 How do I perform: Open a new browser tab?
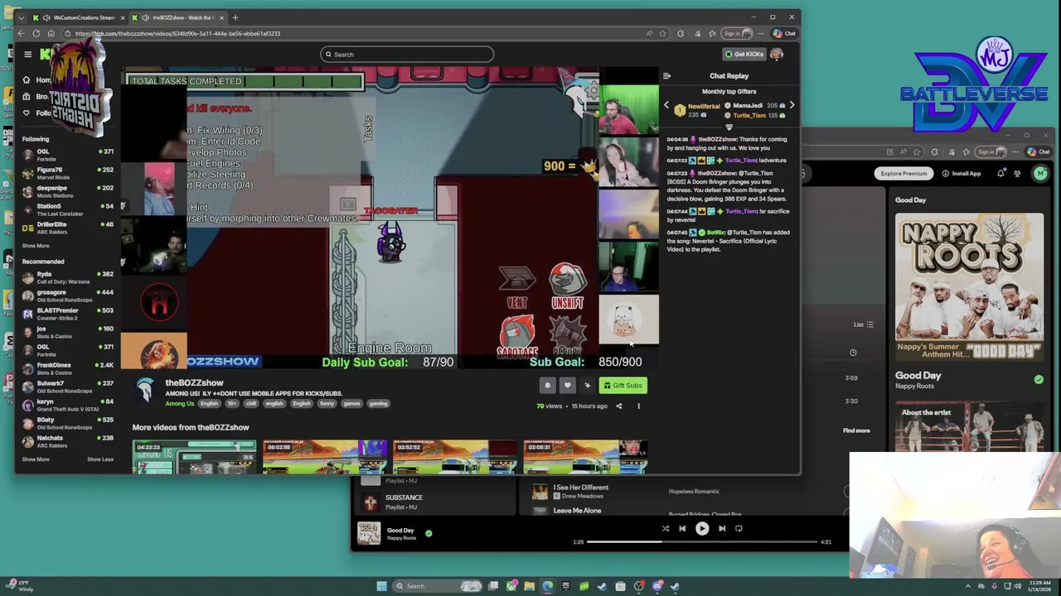click(235, 17)
